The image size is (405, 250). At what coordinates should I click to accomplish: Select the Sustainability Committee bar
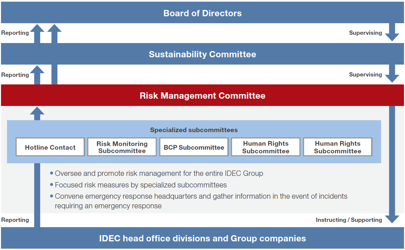(202, 54)
